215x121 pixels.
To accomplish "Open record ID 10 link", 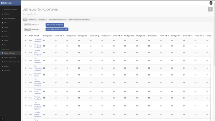I will point(26,98).
